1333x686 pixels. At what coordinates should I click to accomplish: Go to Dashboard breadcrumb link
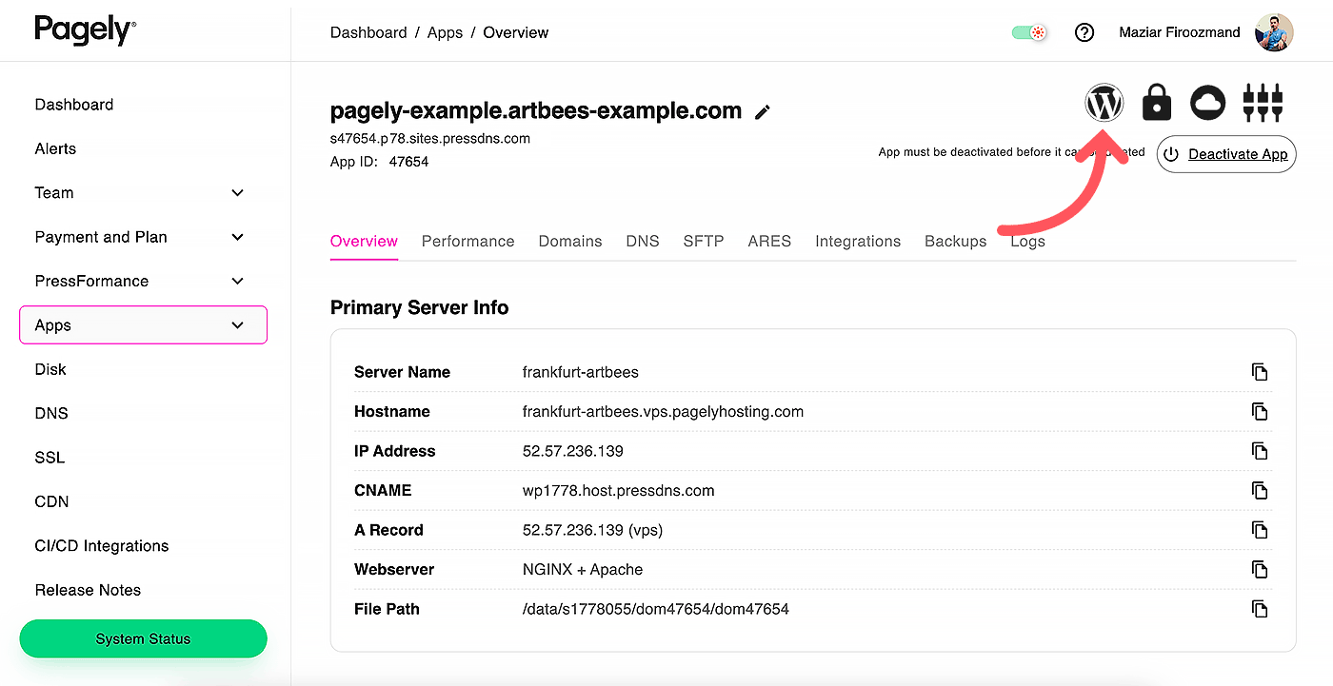pos(368,32)
